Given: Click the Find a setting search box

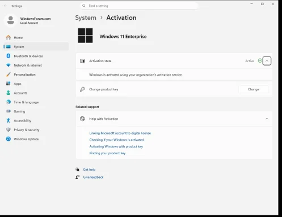Looking at the screenshot, I should tap(139, 6).
